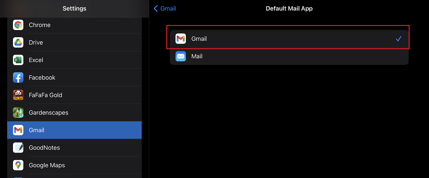
Task: Choose Gmail as default mail app
Action: [289, 39]
